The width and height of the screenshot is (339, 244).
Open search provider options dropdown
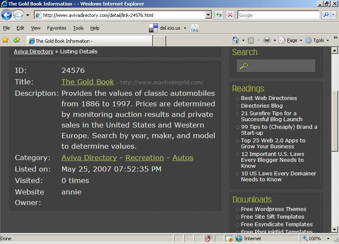pos(333,15)
